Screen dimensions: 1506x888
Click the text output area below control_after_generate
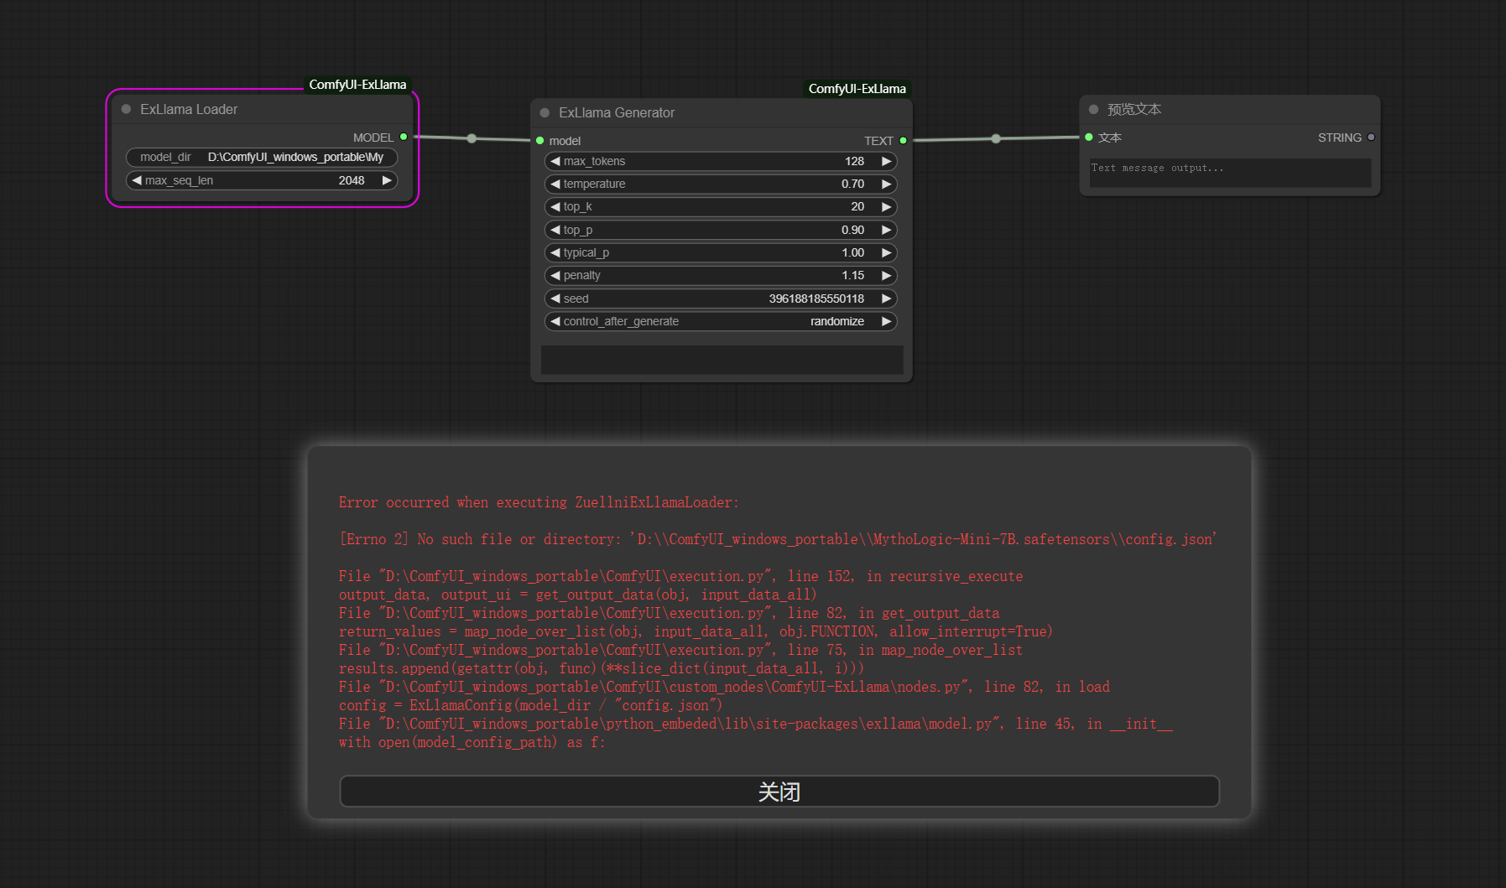tap(722, 360)
